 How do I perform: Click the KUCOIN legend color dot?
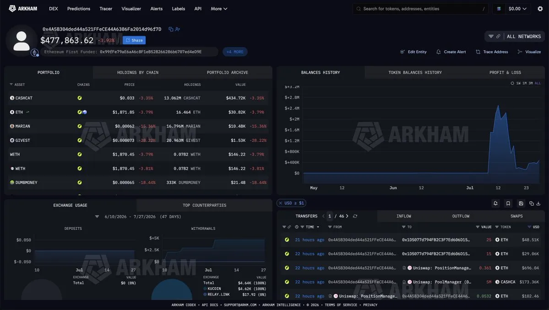point(205,289)
